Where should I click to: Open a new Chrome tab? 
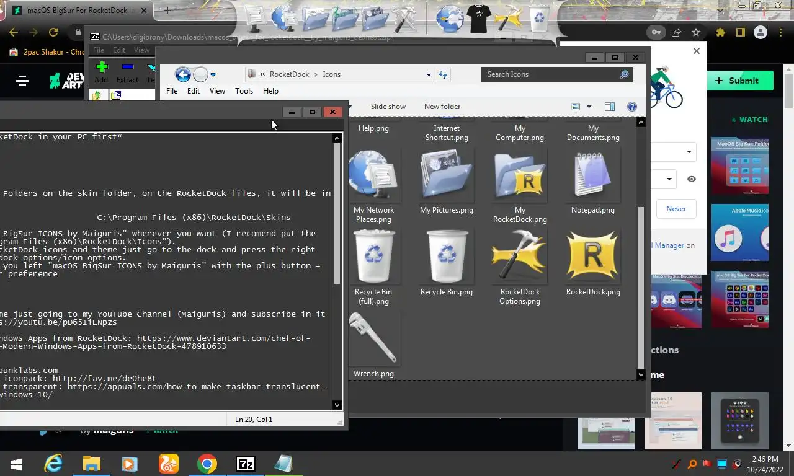(167, 11)
